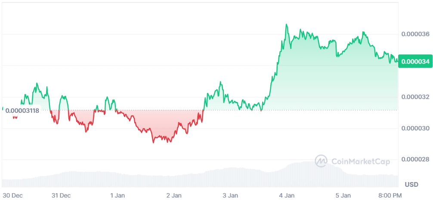Select the 0.000036 y-axis label
The width and height of the screenshot is (433, 201).
coord(415,34)
